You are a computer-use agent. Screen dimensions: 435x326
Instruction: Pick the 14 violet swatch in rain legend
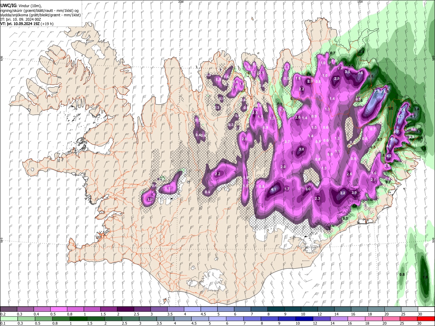(340, 319)
